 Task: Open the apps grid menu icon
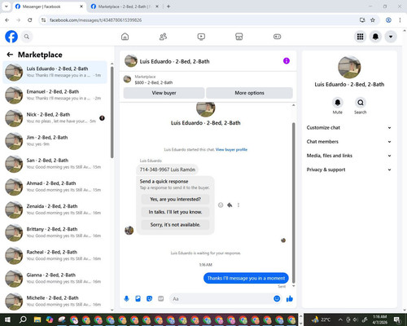pyautogui.click(x=360, y=37)
